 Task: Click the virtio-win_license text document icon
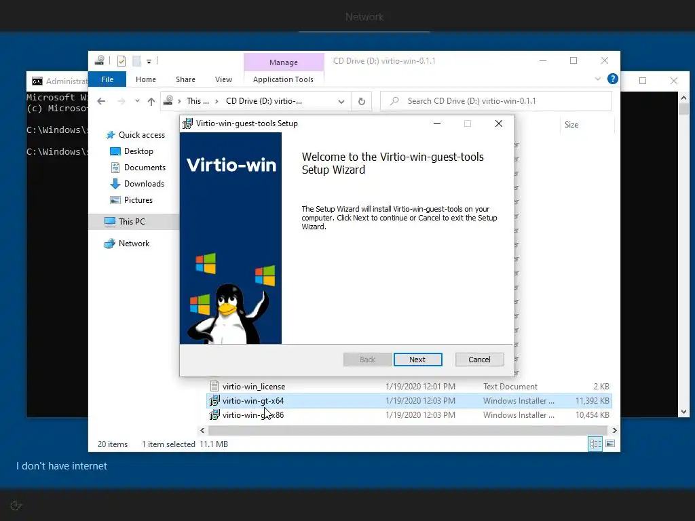point(214,386)
